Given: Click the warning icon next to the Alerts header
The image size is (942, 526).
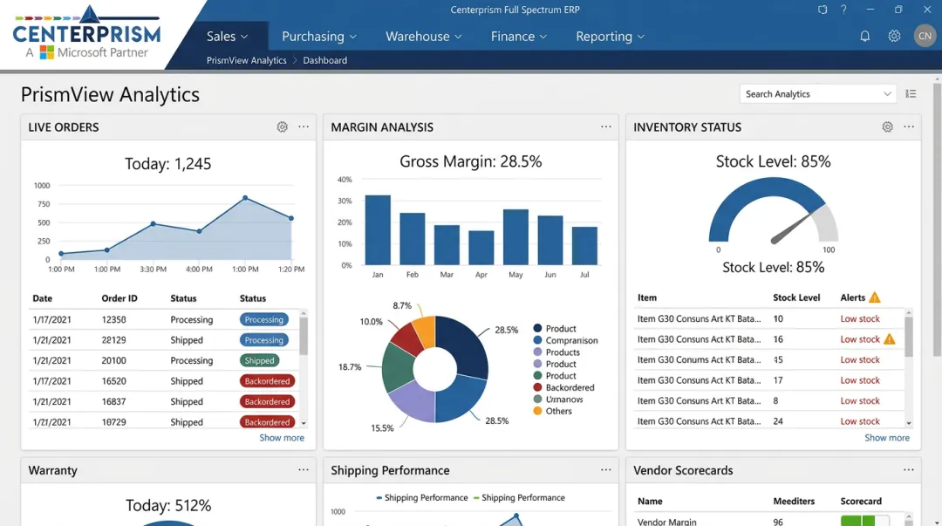Looking at the screenshot, I should (x=875, y=297).
